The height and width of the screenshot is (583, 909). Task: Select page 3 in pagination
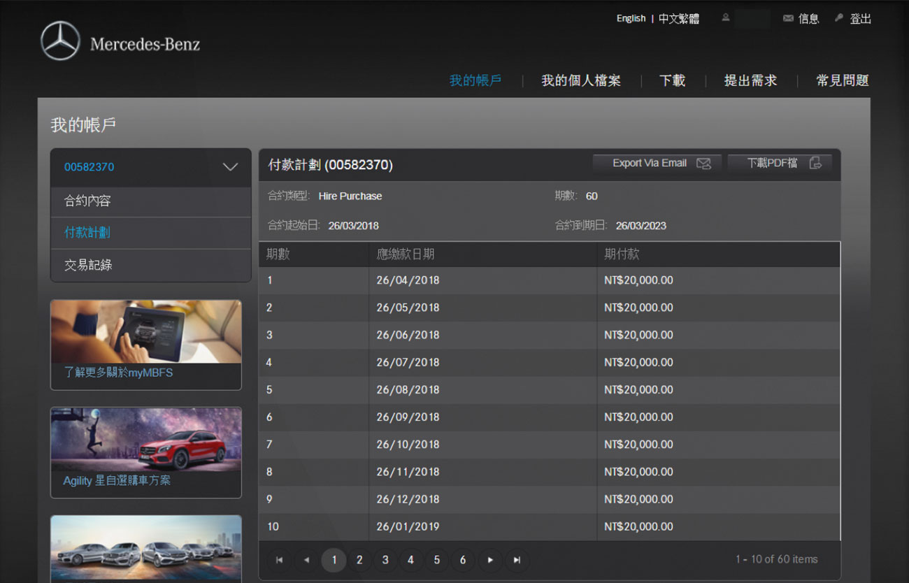[x=385, y=560]
